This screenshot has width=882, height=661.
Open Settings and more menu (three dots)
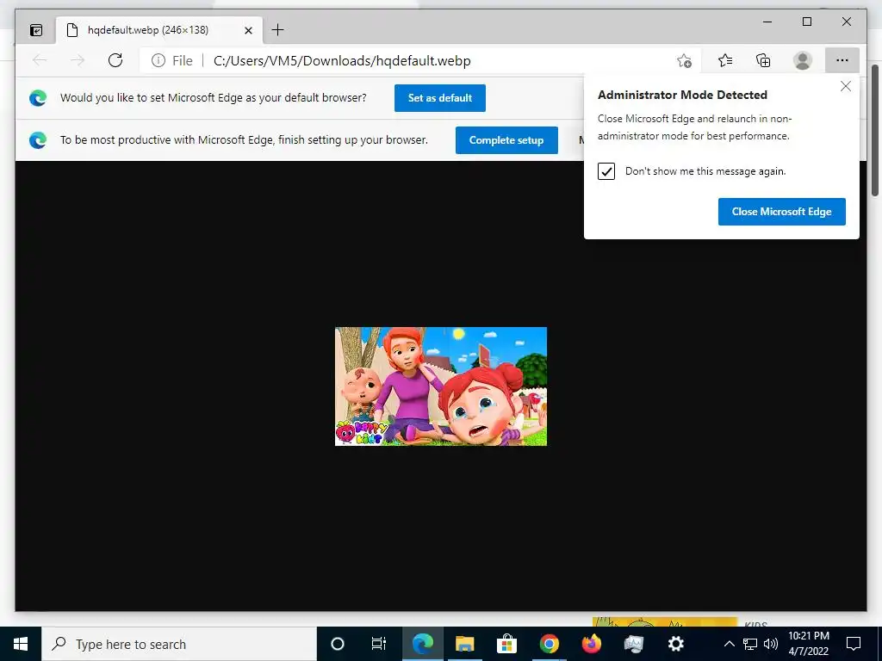point(842,60)
